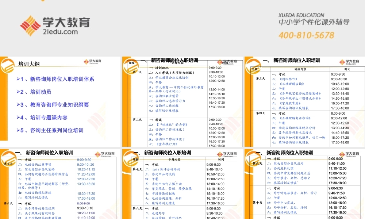
Task: Click 咨询师职业前景 row
Action: 164,96
